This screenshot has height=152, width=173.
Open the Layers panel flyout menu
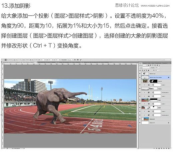pyautogui.click(x=171, y=63)
